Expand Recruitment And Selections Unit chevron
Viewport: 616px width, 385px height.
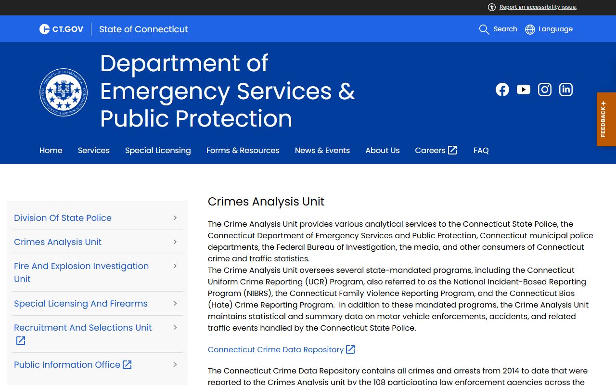click(175, 328)
